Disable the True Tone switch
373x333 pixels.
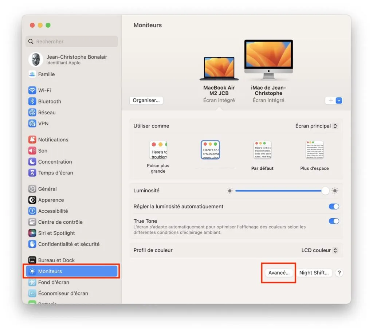pos(334,221)
